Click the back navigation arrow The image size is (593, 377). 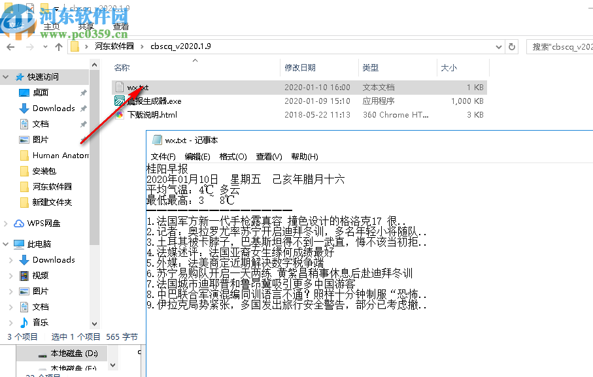(10, 46)
